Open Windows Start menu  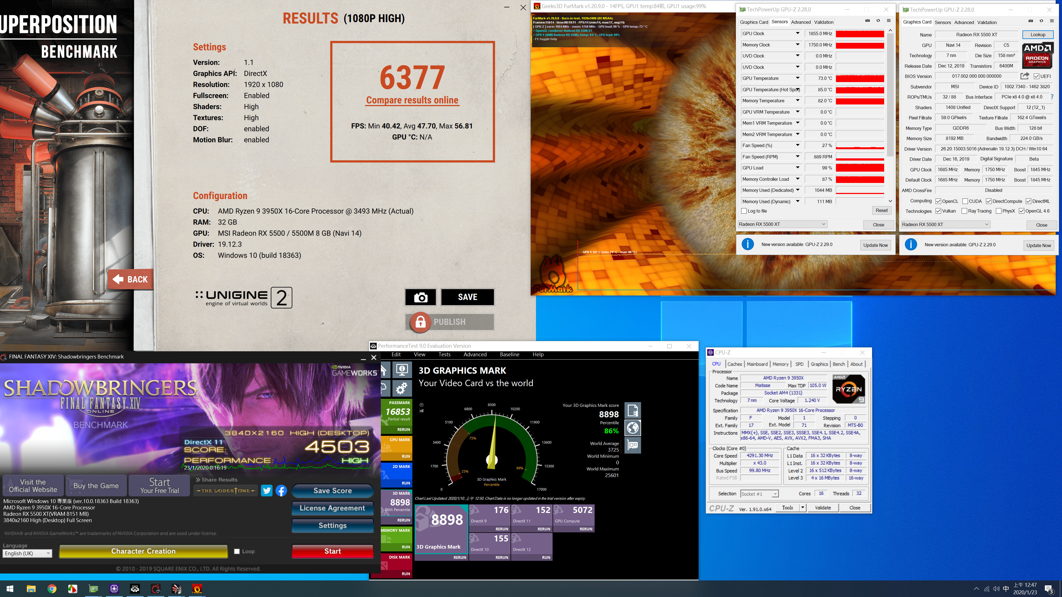[10, 589]
